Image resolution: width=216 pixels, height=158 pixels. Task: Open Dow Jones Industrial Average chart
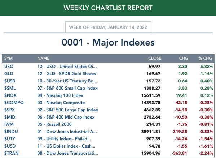(67, 132)
